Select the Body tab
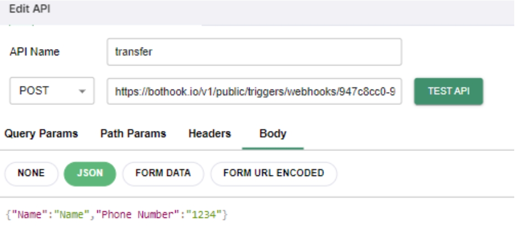 (272, 134)
